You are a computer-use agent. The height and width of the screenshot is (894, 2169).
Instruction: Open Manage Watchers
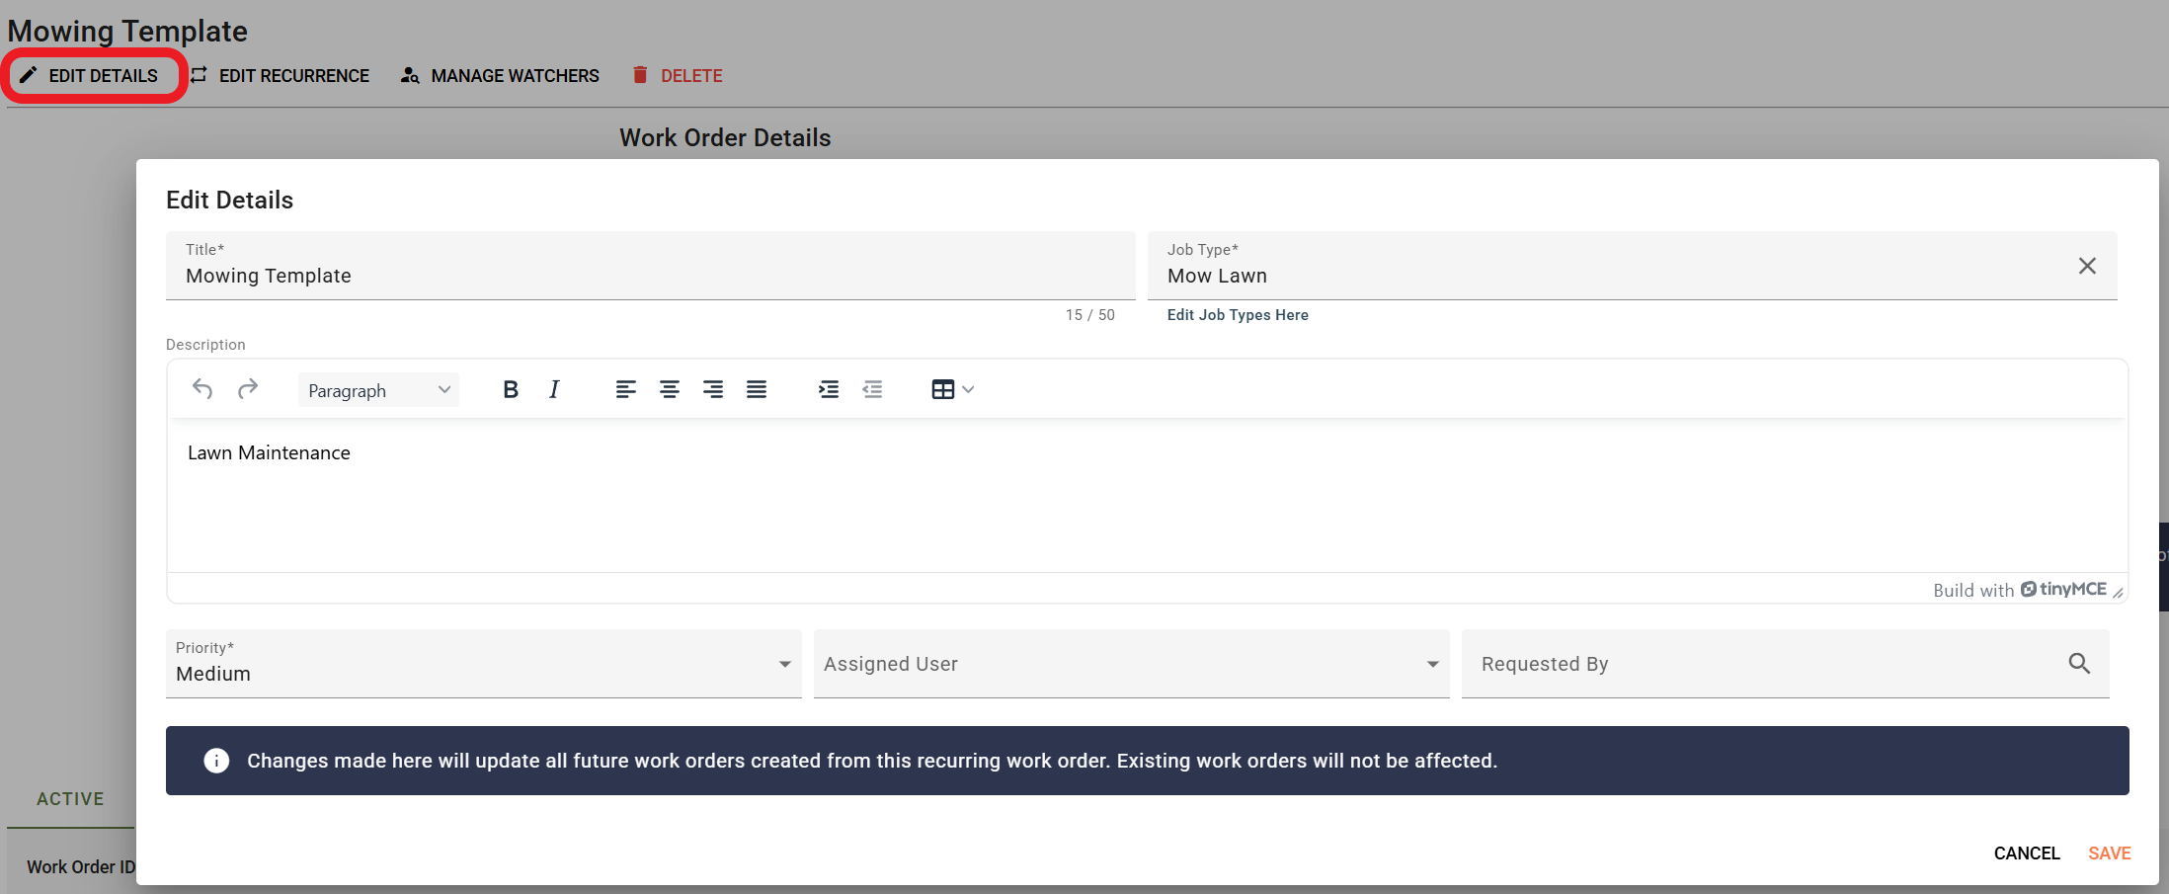point(500,75)
